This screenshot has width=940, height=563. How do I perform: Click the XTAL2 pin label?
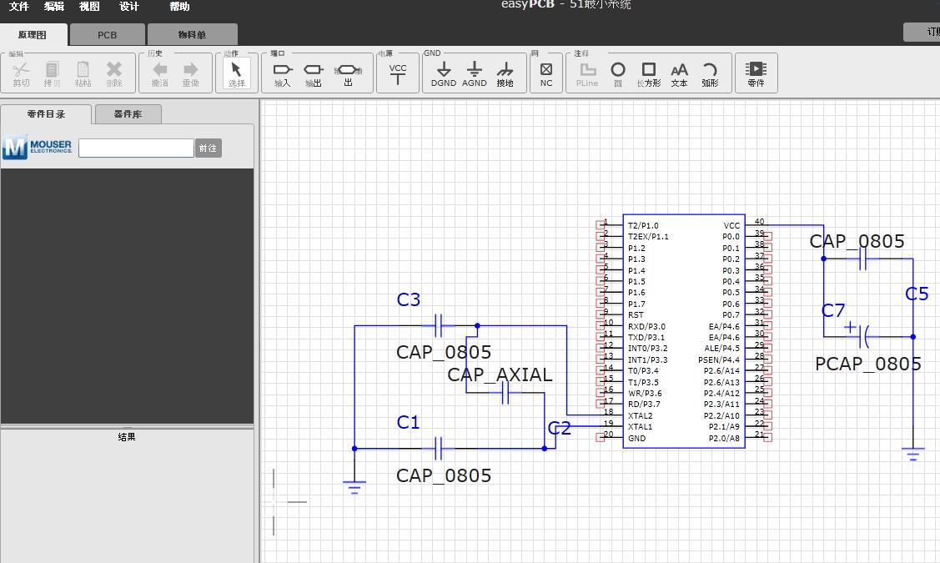[641, 415]
